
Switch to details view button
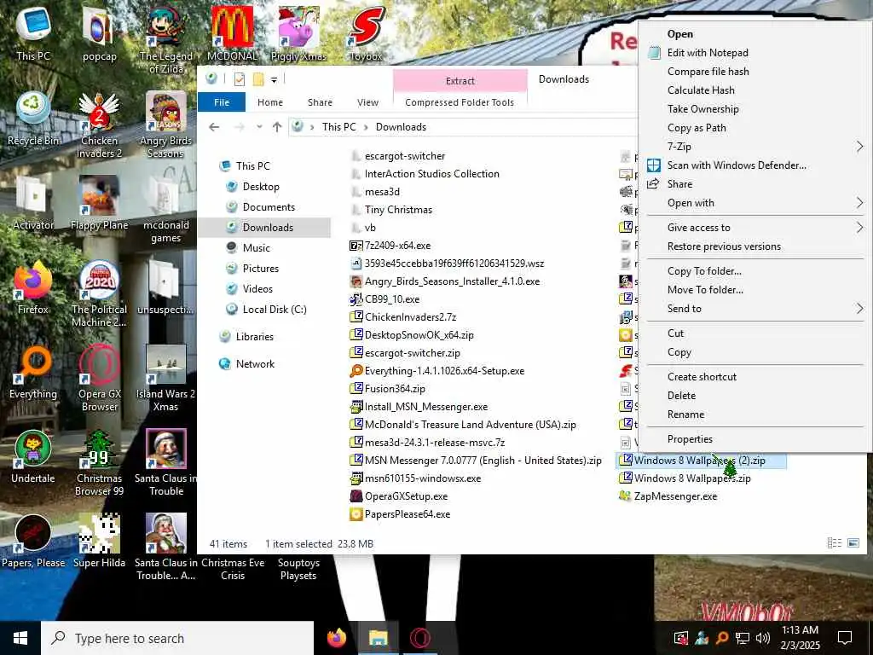point(834,543)
